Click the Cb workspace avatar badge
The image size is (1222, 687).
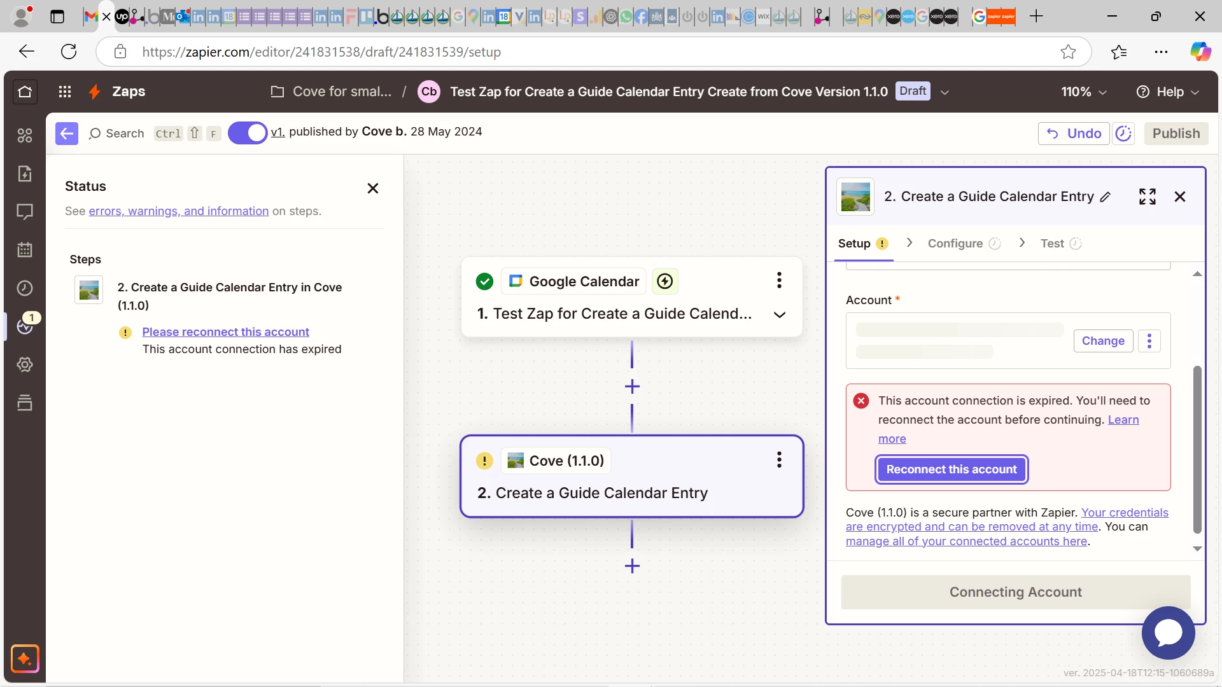click(x=429, y=92)
